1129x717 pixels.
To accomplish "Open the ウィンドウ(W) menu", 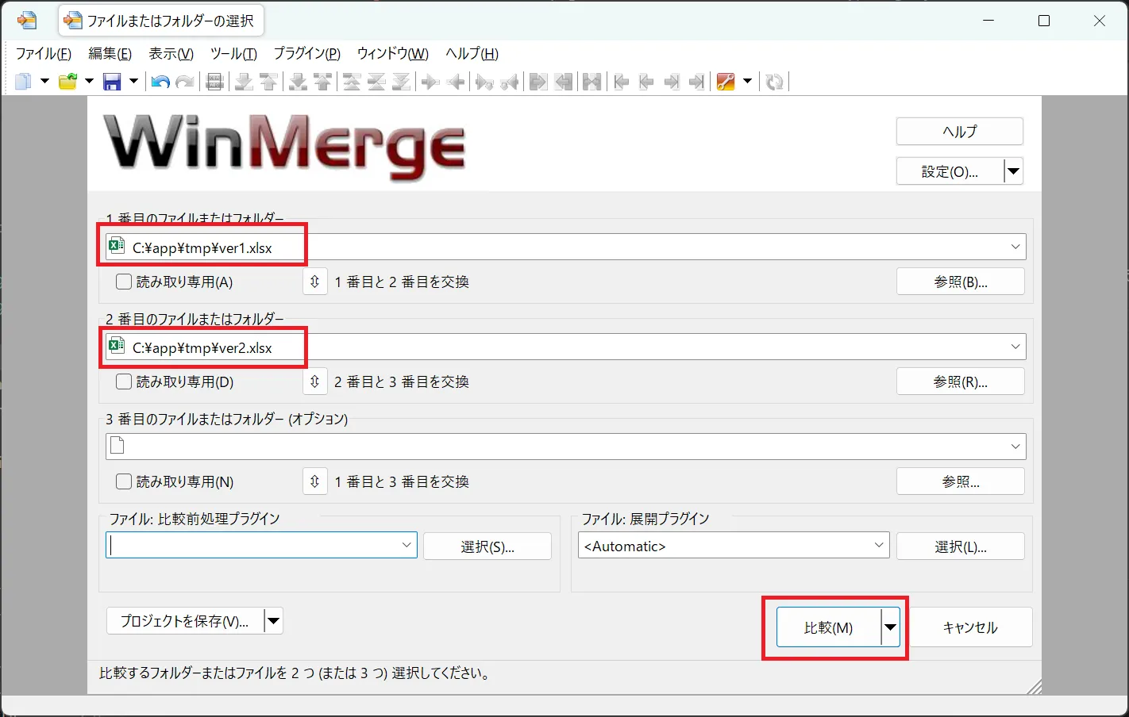I will (393, 53).
